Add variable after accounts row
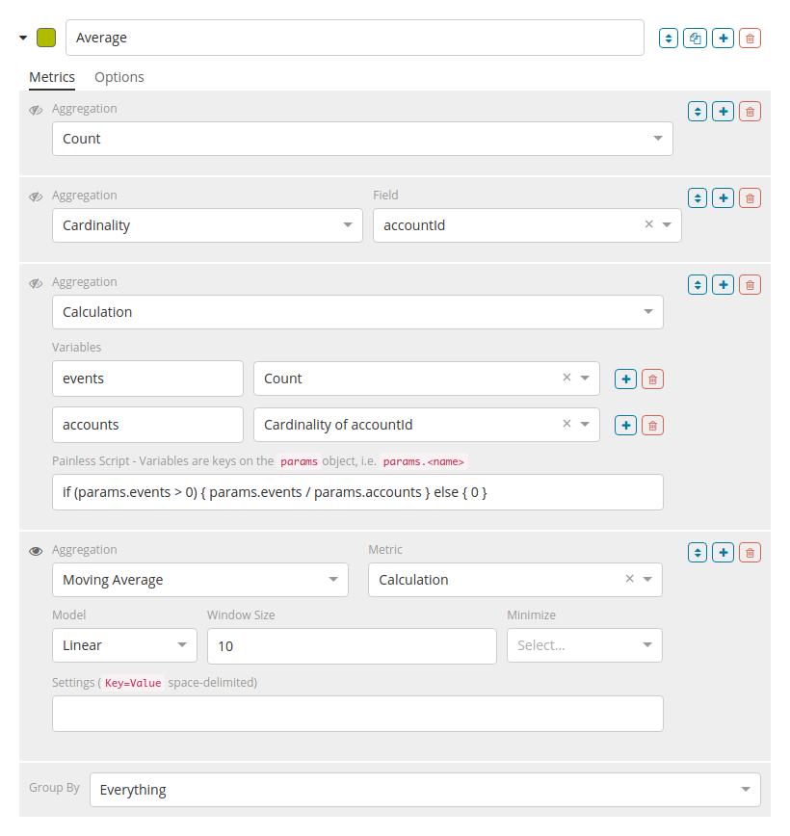Image resolution: width=790 pixels, height=836 pixels. (625, 426)
